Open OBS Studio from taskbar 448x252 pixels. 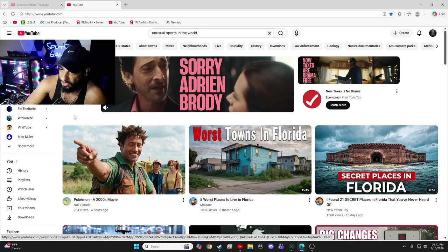[x=312, y=246]
